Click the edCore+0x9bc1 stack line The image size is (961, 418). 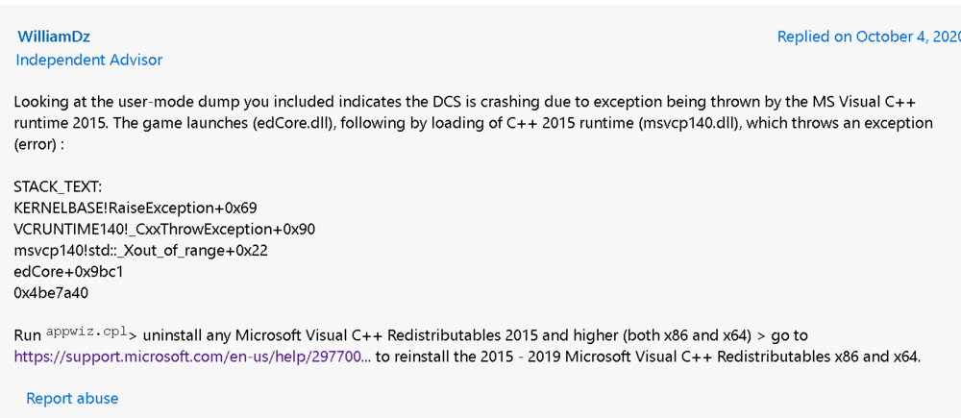point(68,271)
